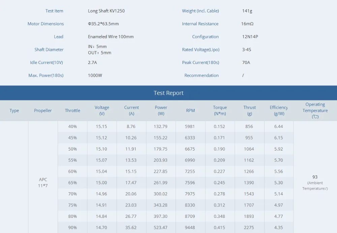Image resolution: width=337 pixels, height=233 pixels.
Task: Select the "11.91" current cell
Action: [131, 149]
